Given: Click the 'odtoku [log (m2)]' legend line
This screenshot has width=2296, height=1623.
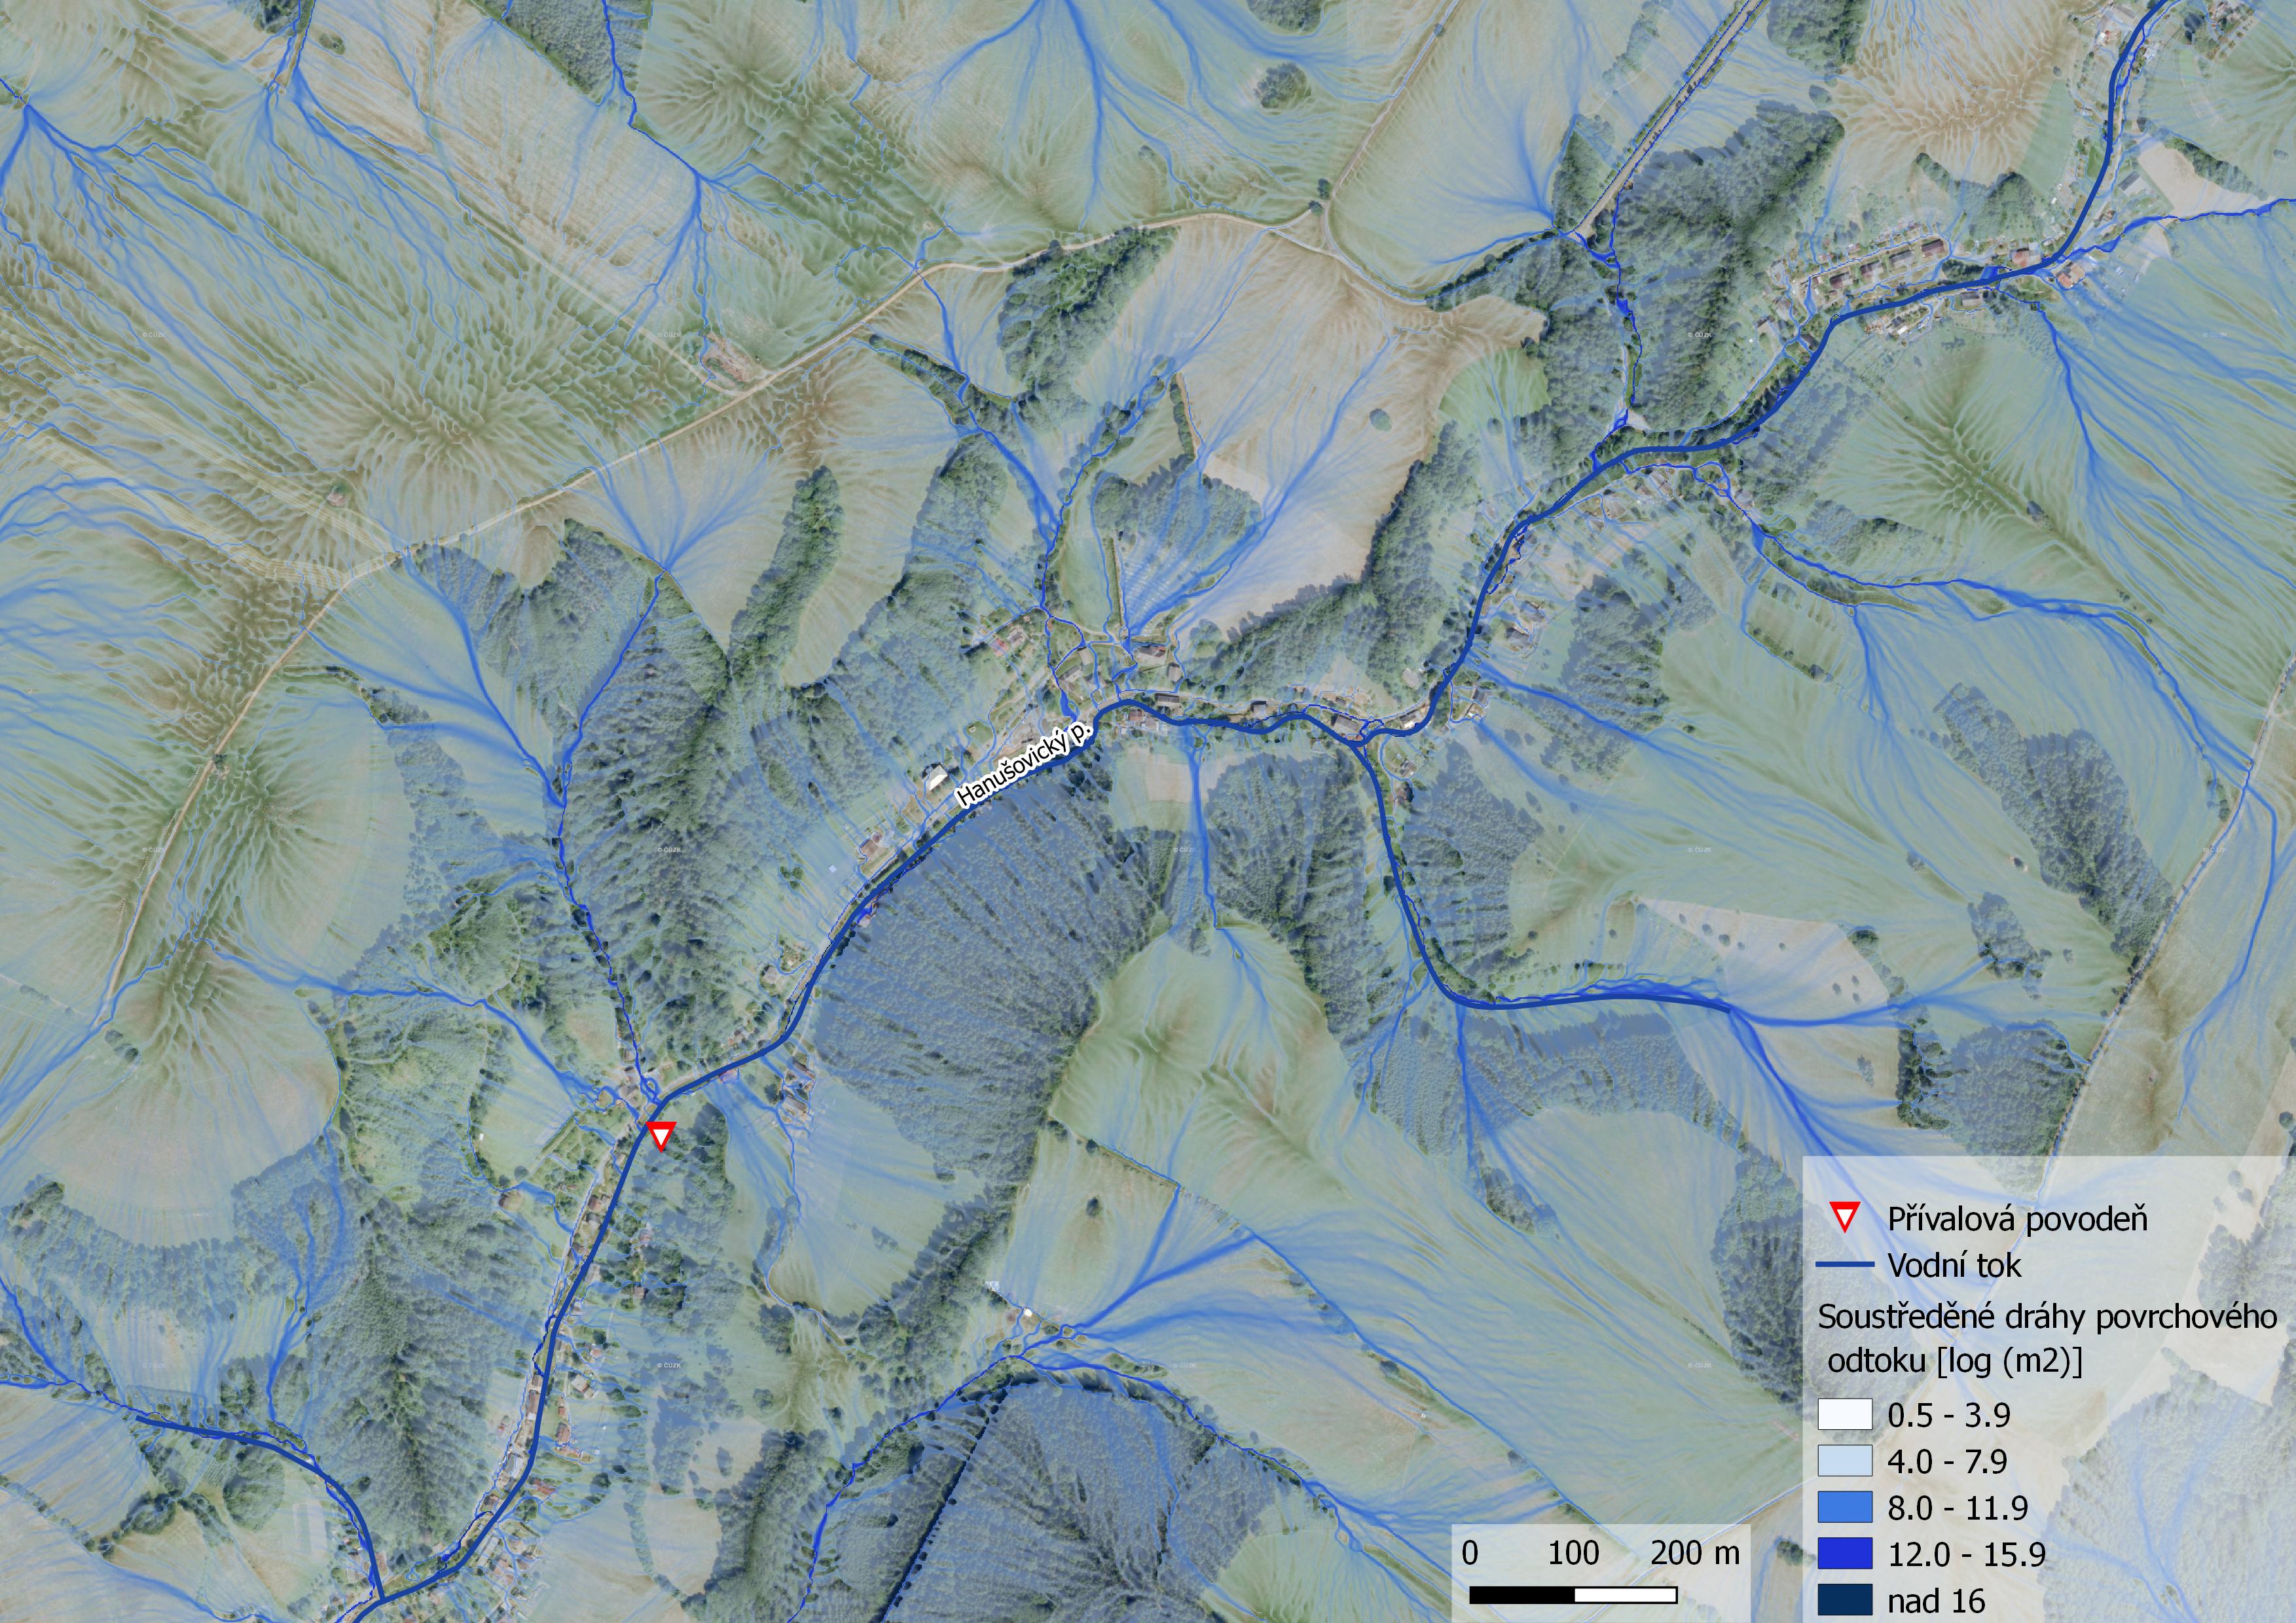Looking at the screenshot, I should tap(1955, 1360).
